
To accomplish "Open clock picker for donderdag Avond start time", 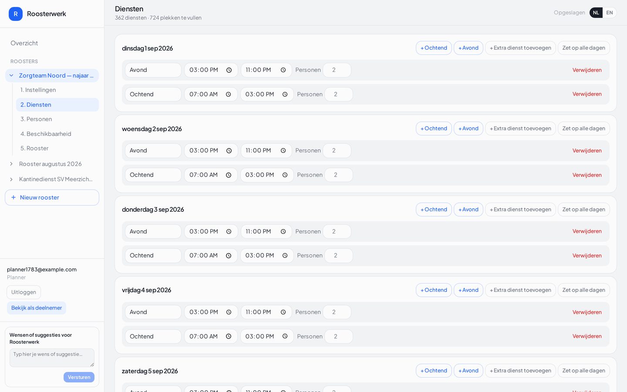I will click(229, 232).
